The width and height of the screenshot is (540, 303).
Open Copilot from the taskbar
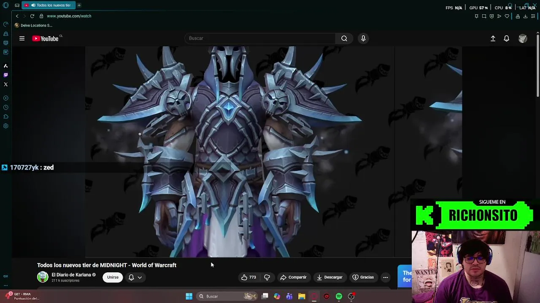pos(277,296)
